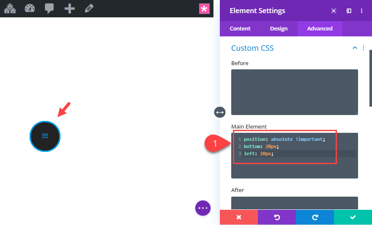Click the panel resize double-arrow handle

[220, 112]
